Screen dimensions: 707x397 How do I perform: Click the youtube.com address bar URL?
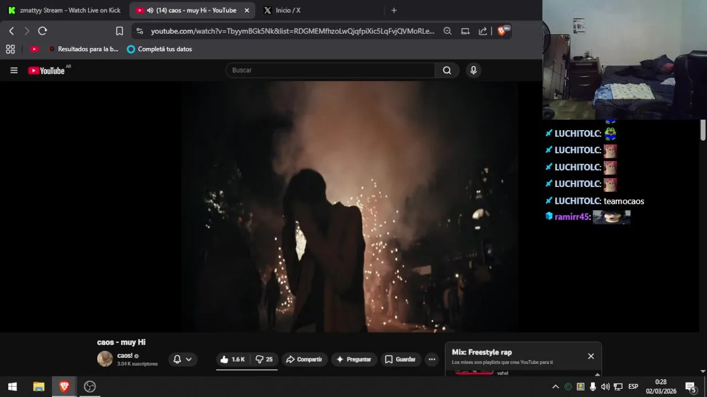coord(293,31)
